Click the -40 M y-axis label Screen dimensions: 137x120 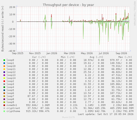[x=12, y=51]
